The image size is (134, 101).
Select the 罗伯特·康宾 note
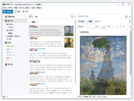51,89
